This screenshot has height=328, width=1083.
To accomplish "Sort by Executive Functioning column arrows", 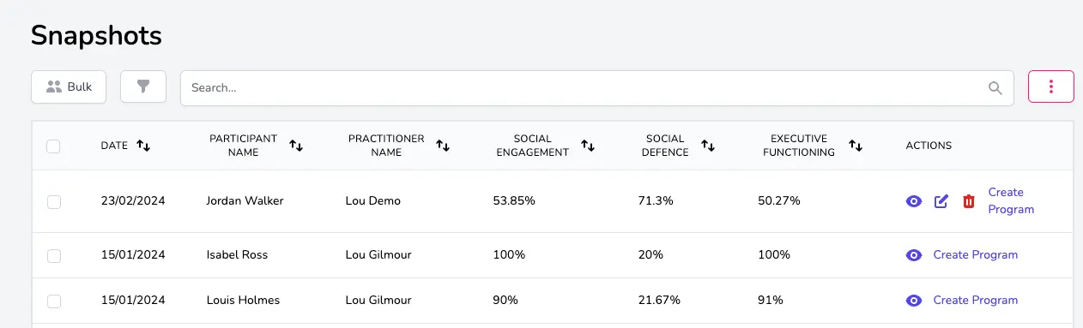I will [855, 146].
